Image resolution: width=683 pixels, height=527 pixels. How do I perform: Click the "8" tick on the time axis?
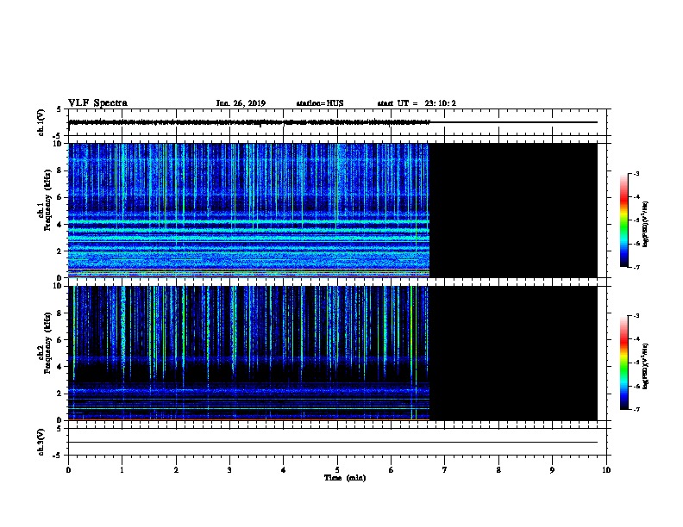click(498, 470)
